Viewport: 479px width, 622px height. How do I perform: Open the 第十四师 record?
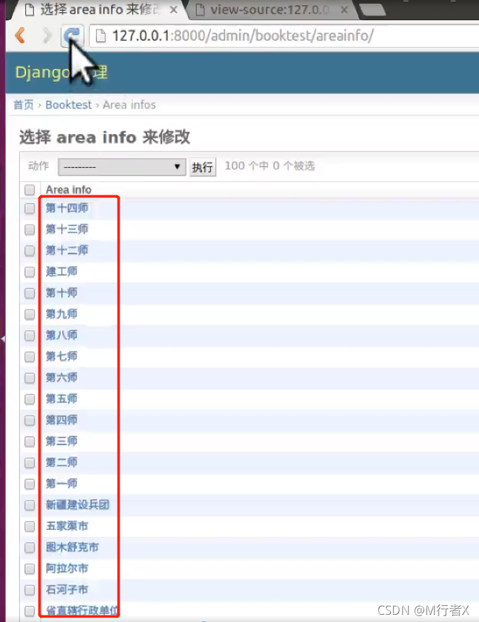pos(67,208)
